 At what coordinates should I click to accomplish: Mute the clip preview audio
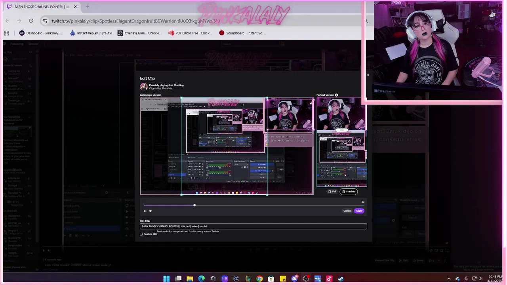[x=151, y=211]
